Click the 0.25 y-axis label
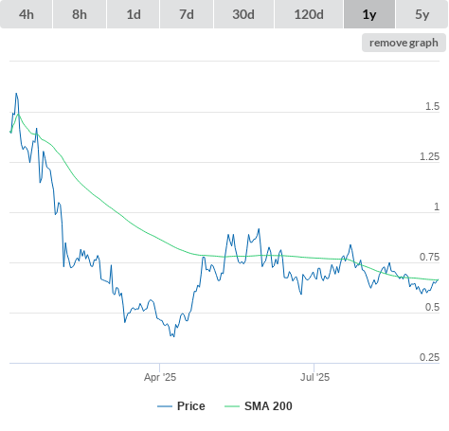This screenshot has height=431, width=449. [x=429, y=357]
